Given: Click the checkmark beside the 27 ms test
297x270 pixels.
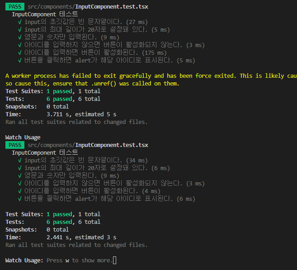Looking at the screenshot, I should coord(20,22).
